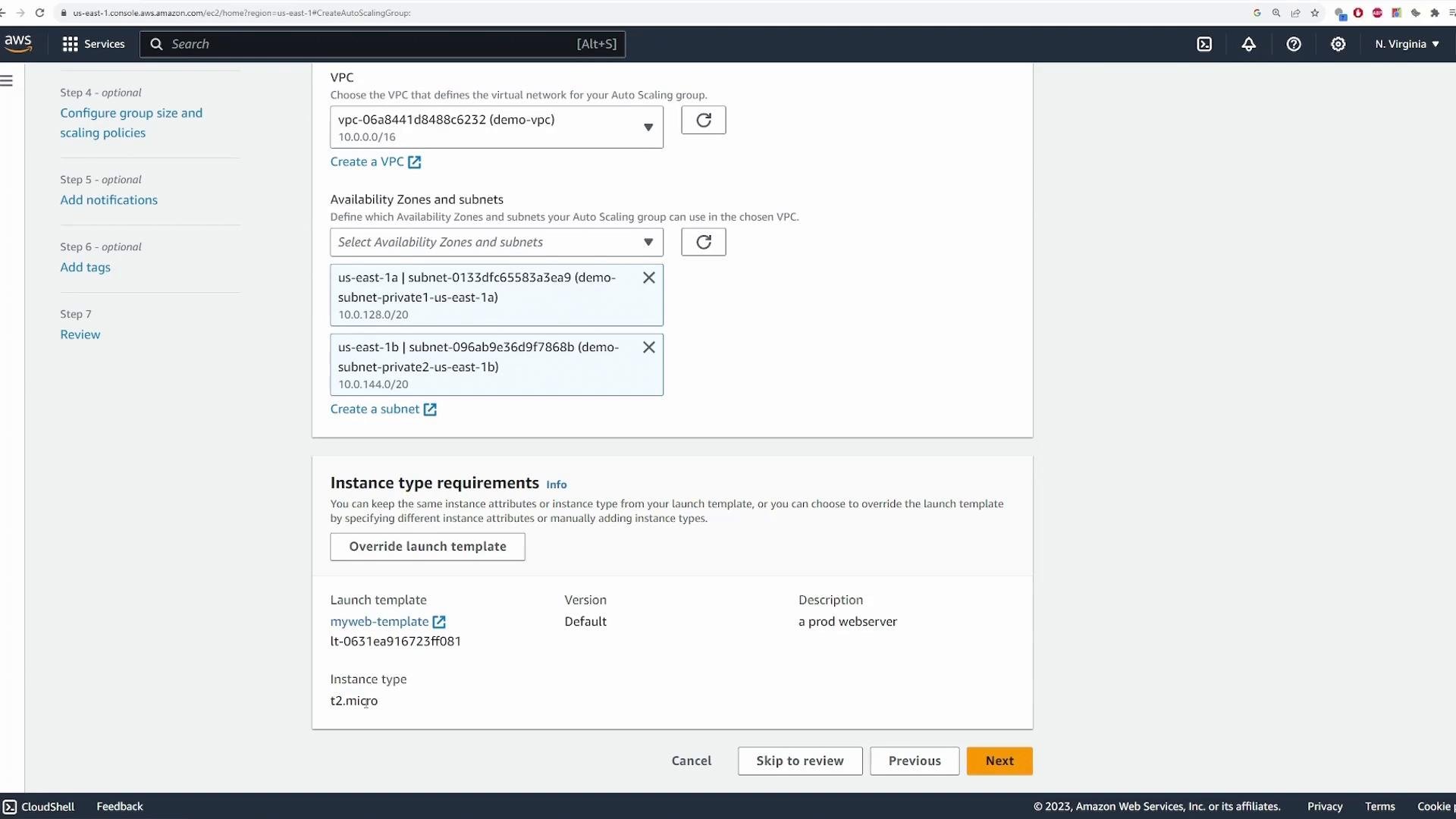The width and height of the screenshot is (1456, 819).
Task: Focus the AWS search field
Action: [383, 44]
